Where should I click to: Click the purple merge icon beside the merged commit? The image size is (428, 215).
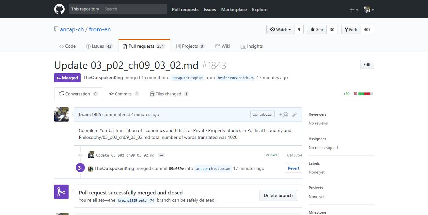pyautogui.click(x=80, y=168)
